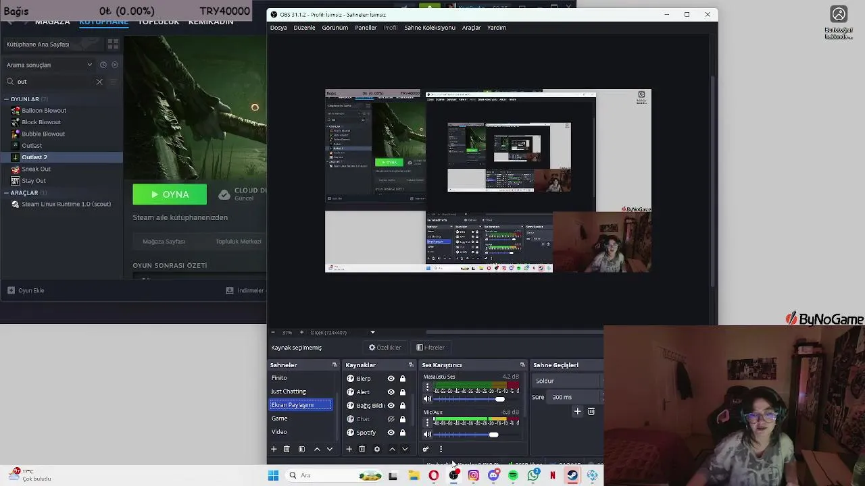The image size is (865, 486).
Task: Toggle visibility of Bağış Bildi source
Action: [391, 406]
